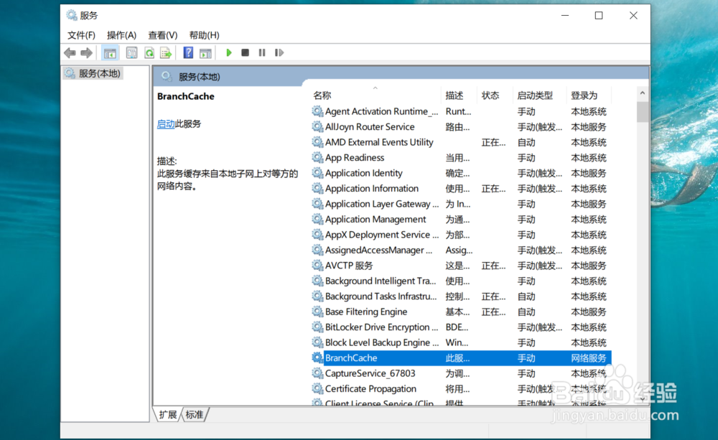Toggle the show/hide console tree icon
Image resolution: width=718 pixels, height=440 pixels.
click(110, 52)
